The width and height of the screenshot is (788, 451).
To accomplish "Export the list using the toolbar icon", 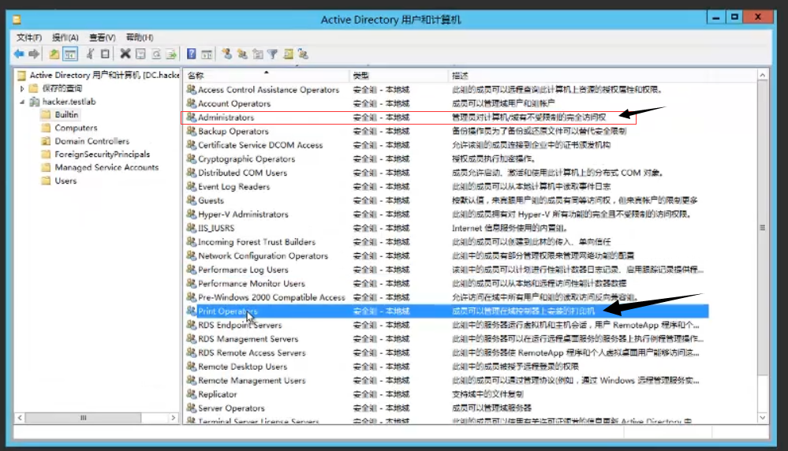I will coord(171,54).
